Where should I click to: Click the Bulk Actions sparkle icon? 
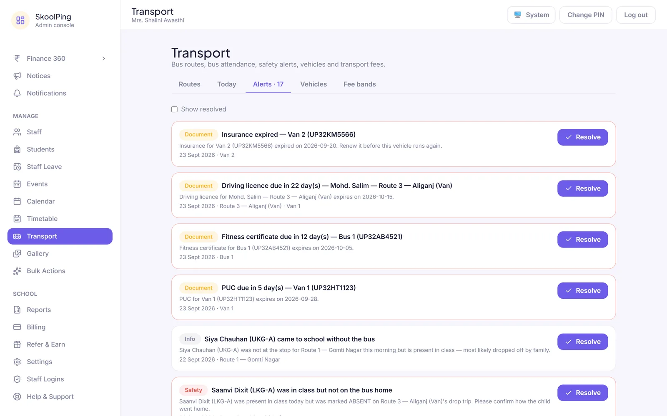(x=17, y=271)
